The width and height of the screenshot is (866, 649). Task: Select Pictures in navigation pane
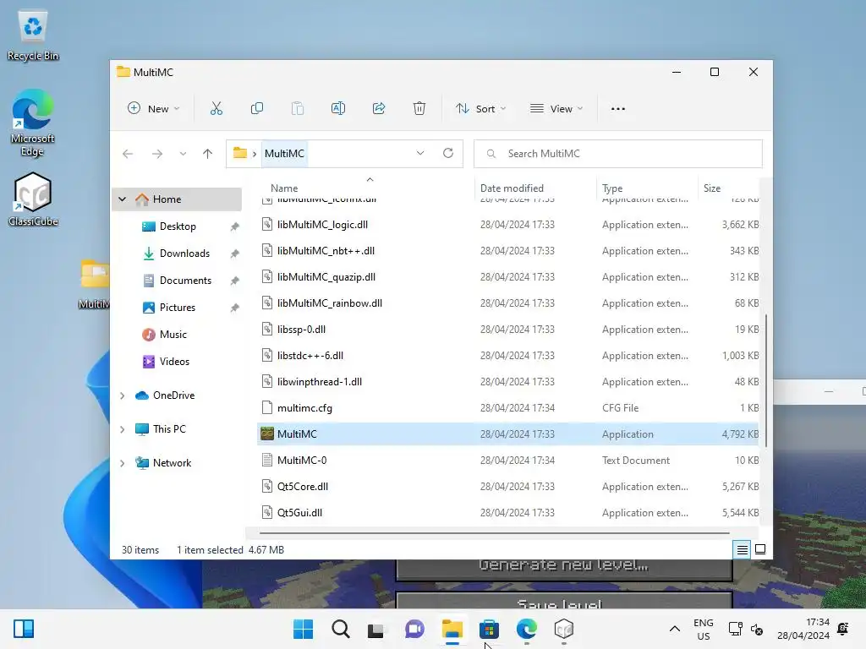click(177, 308)
